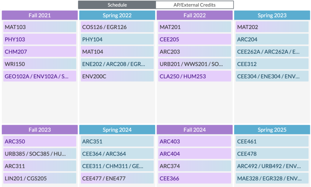Select the Spring 2022 semester header
311x187 pixels.
pos(117,15)
